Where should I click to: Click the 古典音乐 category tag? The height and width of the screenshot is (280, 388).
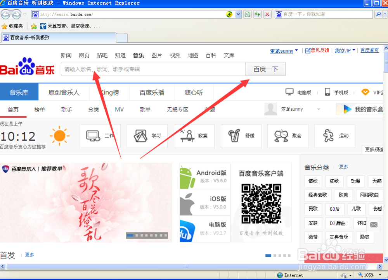339,237
